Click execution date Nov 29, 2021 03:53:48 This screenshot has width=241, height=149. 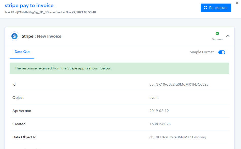point(81,12)
